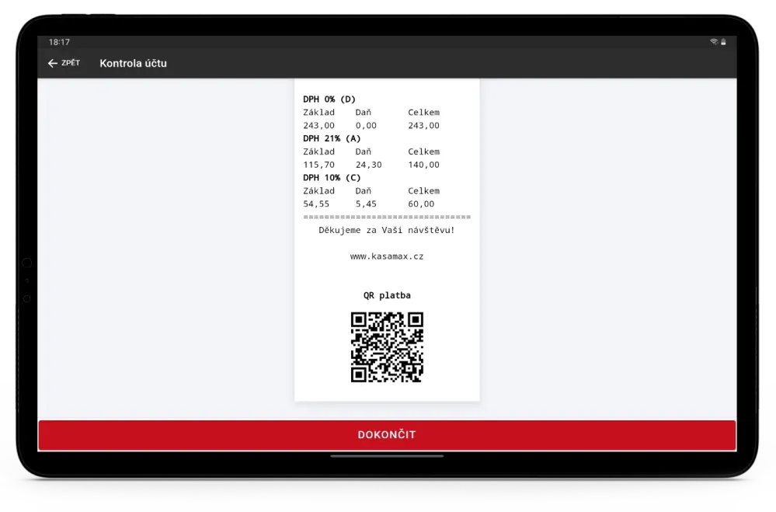
Task: Click the Děkujeme za Vaši návštěvu text
Action: pos(387,230)
